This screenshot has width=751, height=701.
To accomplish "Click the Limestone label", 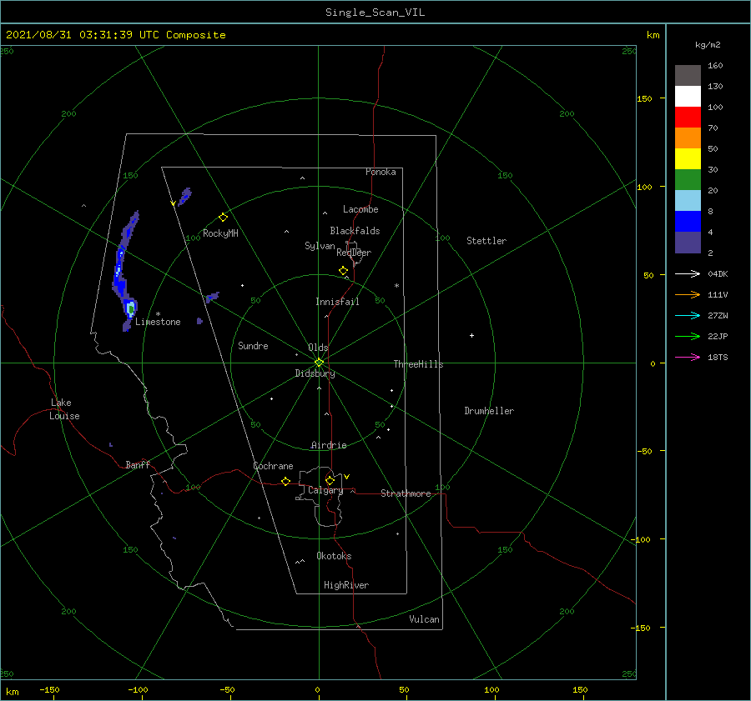I will click(158, 322).
